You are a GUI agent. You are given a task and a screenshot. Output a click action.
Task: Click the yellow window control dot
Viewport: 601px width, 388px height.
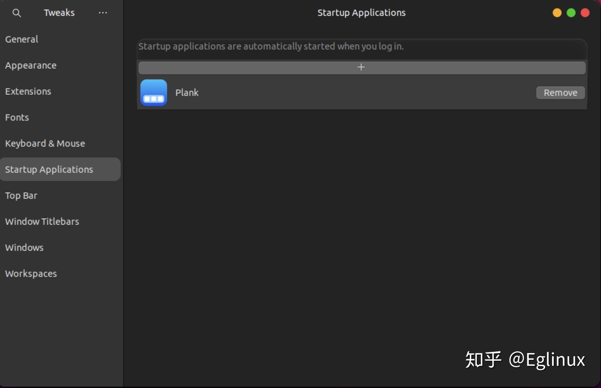tap(557, 13)
